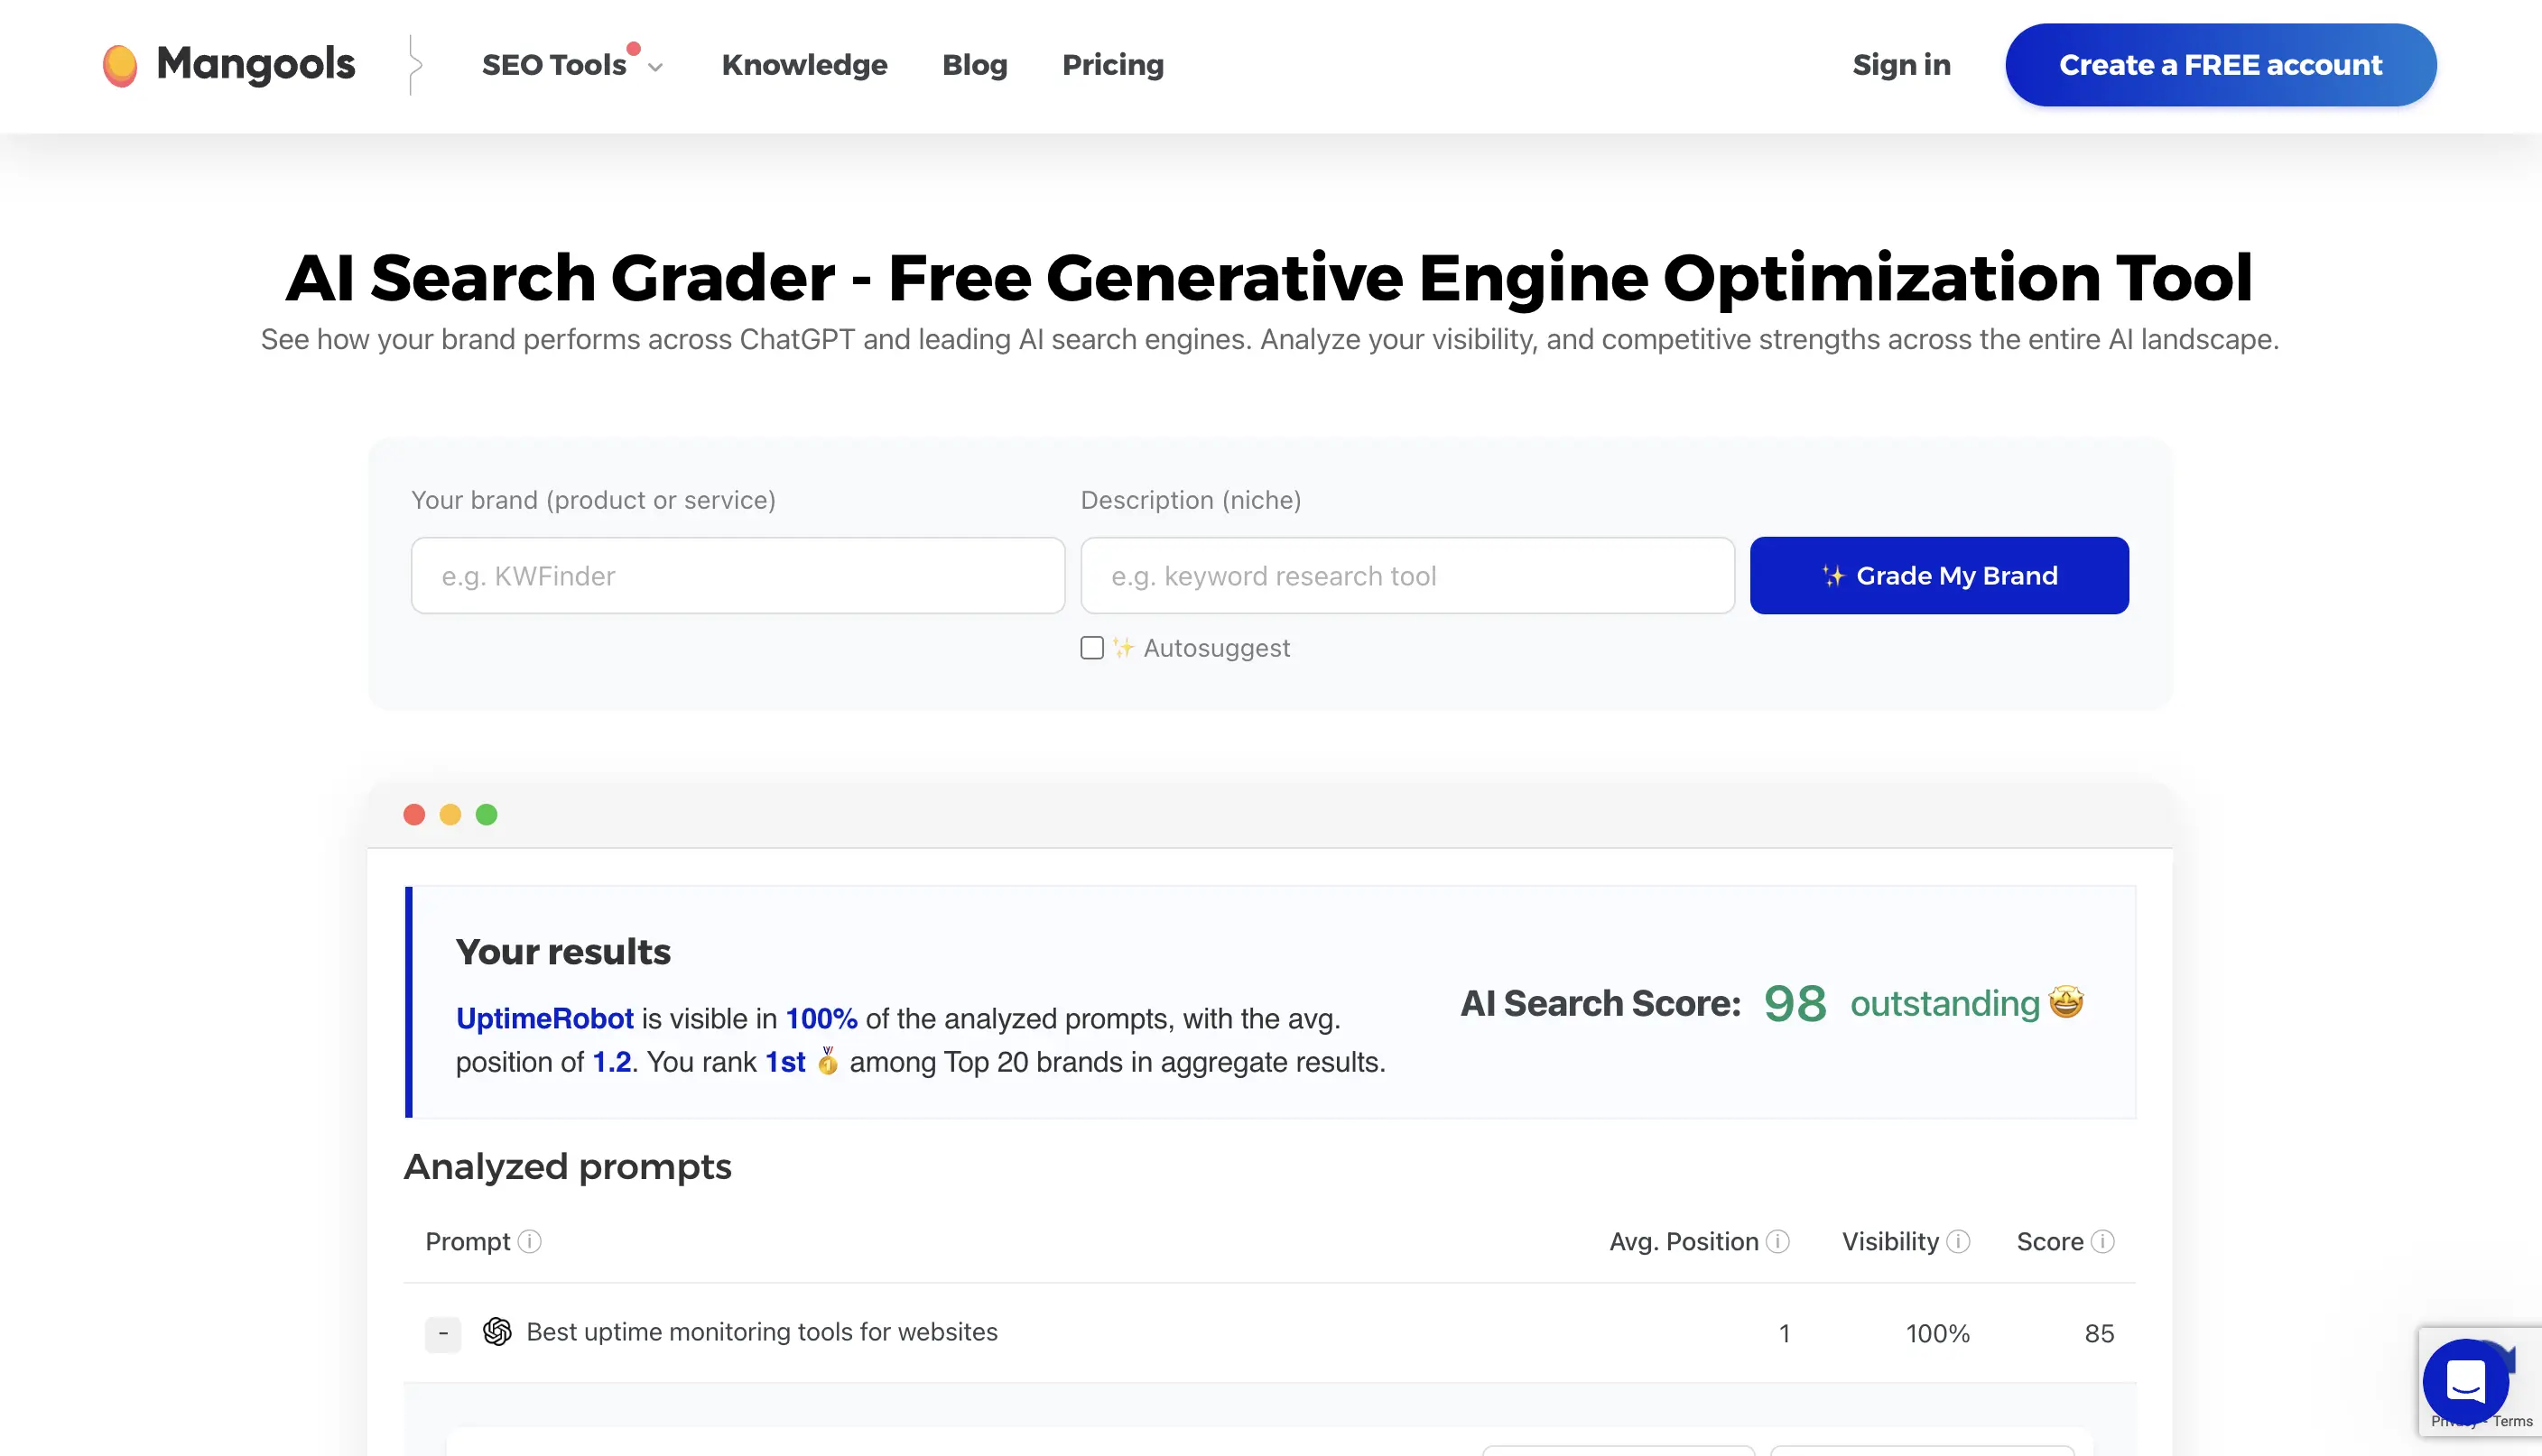Focus the Your brand input field
The width and height of the screenshot is (2542, 1456).
pos(738,576)
